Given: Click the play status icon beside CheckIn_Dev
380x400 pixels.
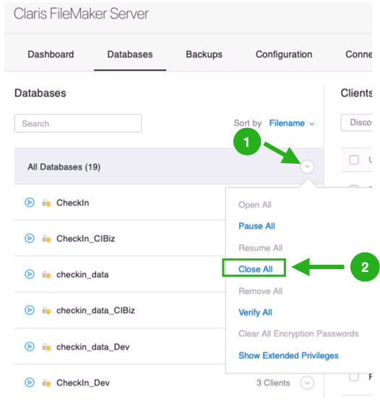Looking at the screenshot, I should tap(30, 383).
